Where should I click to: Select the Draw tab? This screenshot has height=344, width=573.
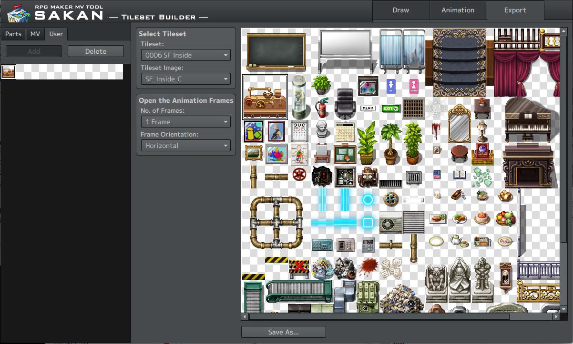tap(400, 10)
